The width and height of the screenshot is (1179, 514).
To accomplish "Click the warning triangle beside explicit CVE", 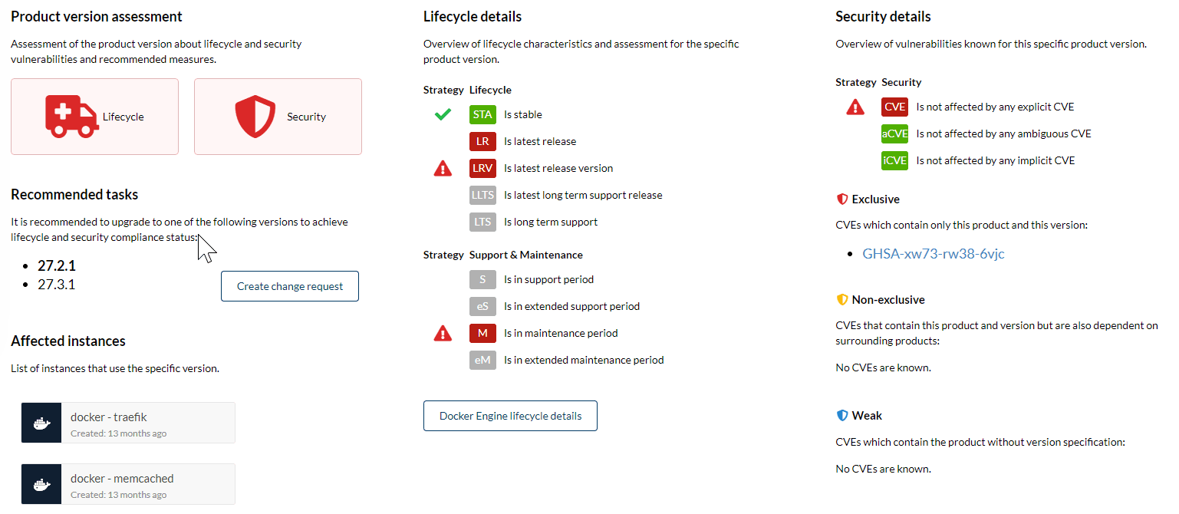I will point(855,107).
